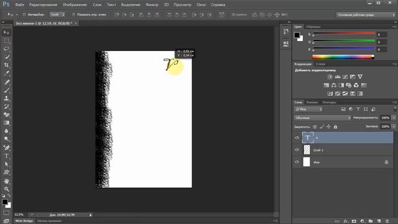Select the Lasso tool
This screenshot has width=398, height=224.
tap(7, 49)
